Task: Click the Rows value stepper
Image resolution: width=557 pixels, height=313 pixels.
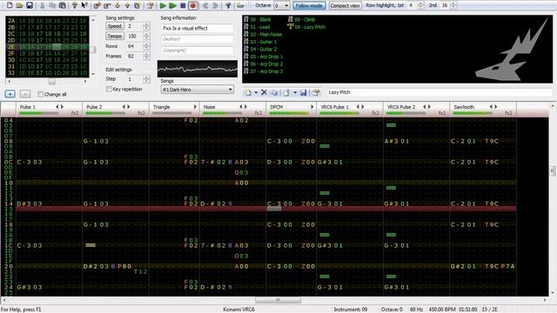Action: pos(146,46)
